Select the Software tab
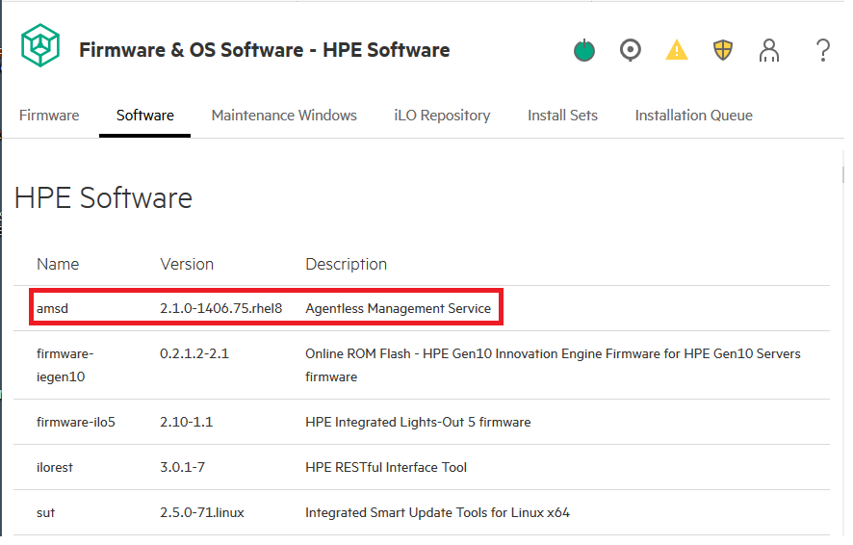 (x=145, y=116)
